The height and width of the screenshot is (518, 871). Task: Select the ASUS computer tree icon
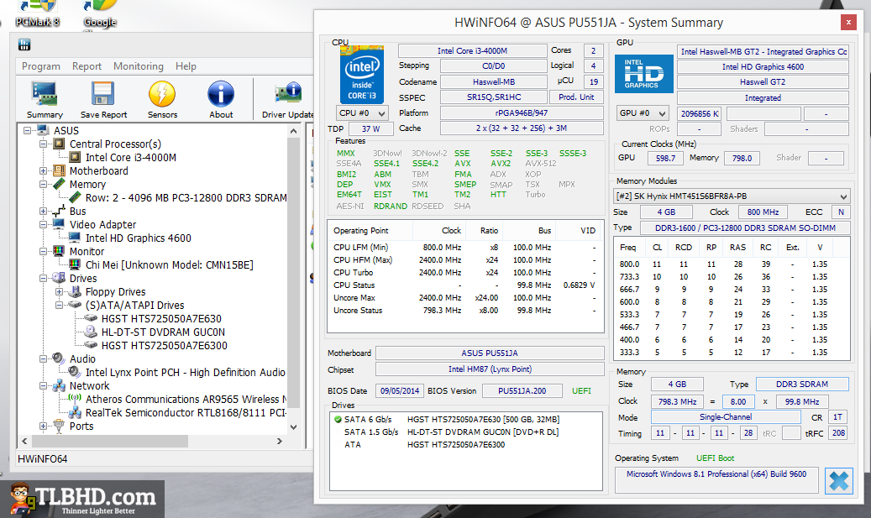point(44,130)
